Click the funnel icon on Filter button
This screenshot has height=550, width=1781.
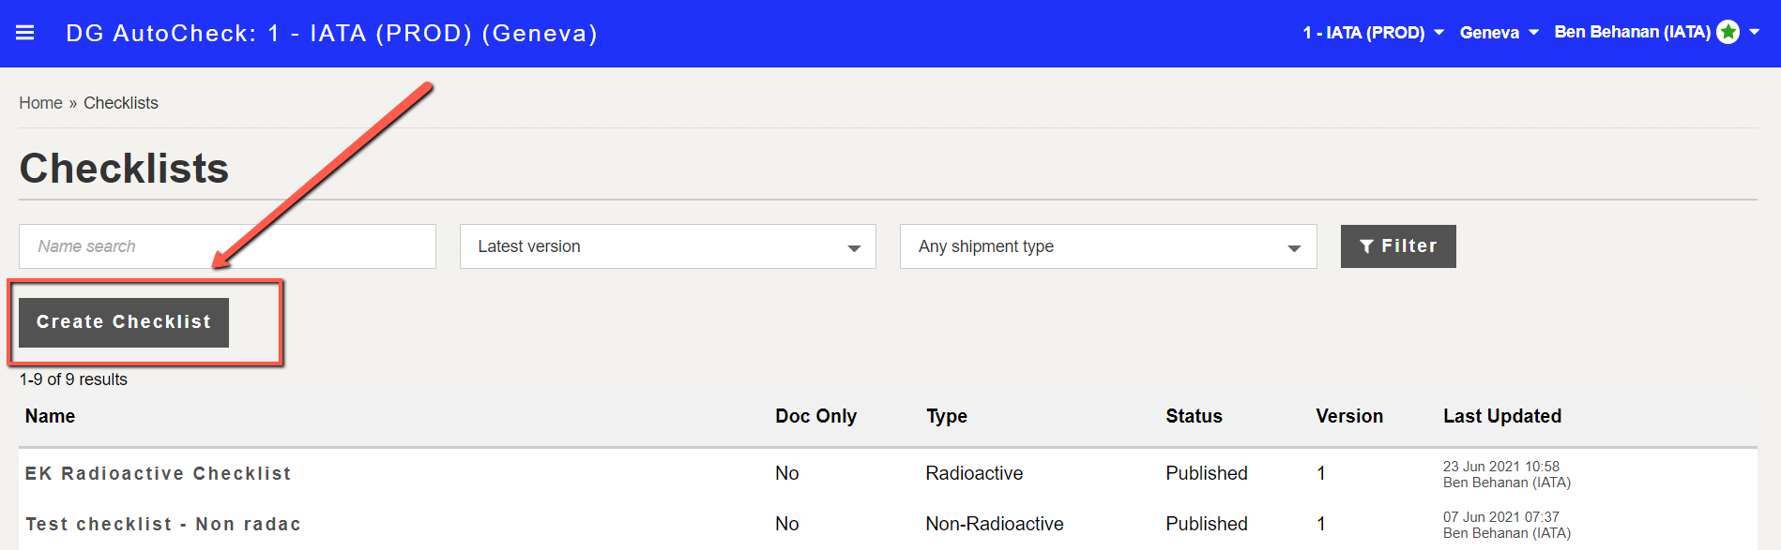click(1366, 246)
